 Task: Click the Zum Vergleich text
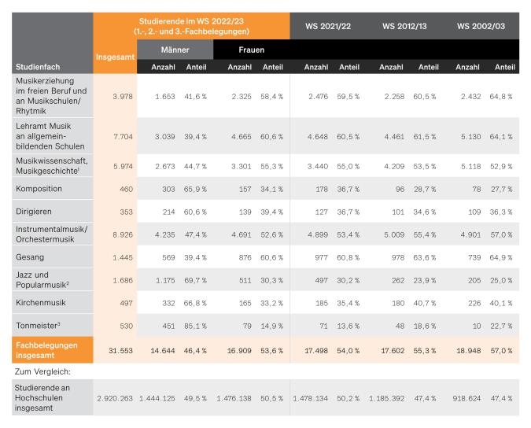[44, 370]
